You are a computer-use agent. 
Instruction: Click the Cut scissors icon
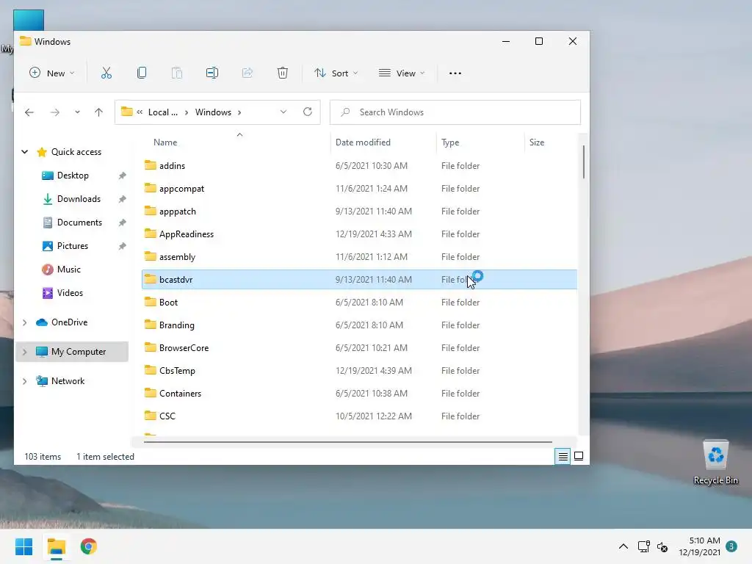pos(106,73)
